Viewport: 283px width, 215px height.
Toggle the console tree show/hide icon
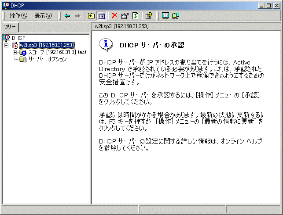102,16
